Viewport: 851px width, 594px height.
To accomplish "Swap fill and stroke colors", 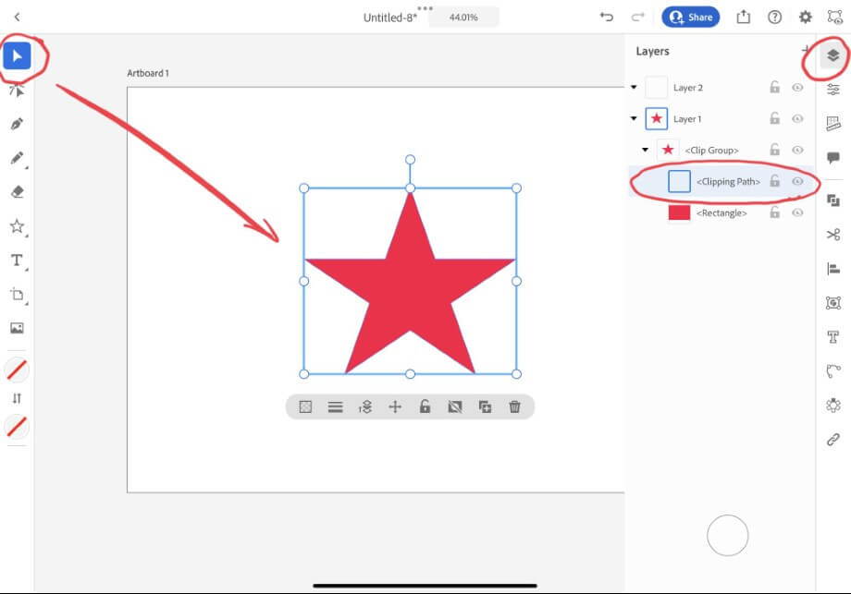I will coord(17,398).
